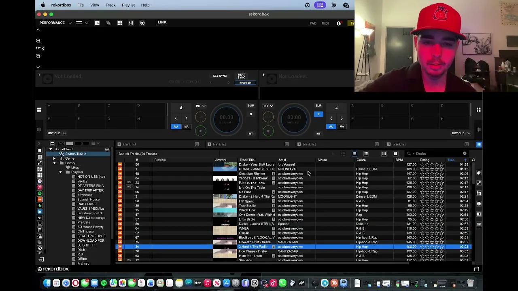
Task: Open the mixer panel icon
Action: (x=131, y=23)
